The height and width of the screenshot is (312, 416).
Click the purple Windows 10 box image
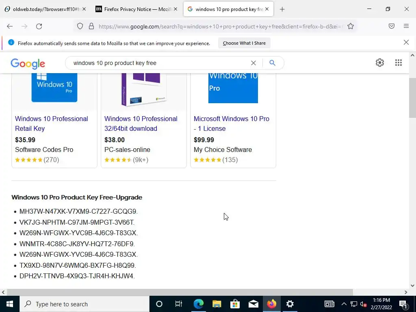144,89
